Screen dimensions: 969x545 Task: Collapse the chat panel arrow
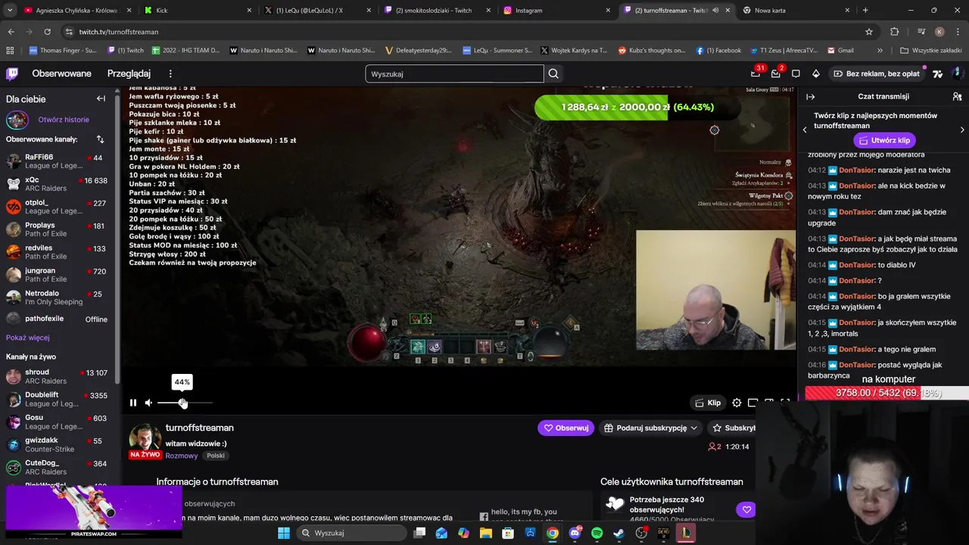810,97
